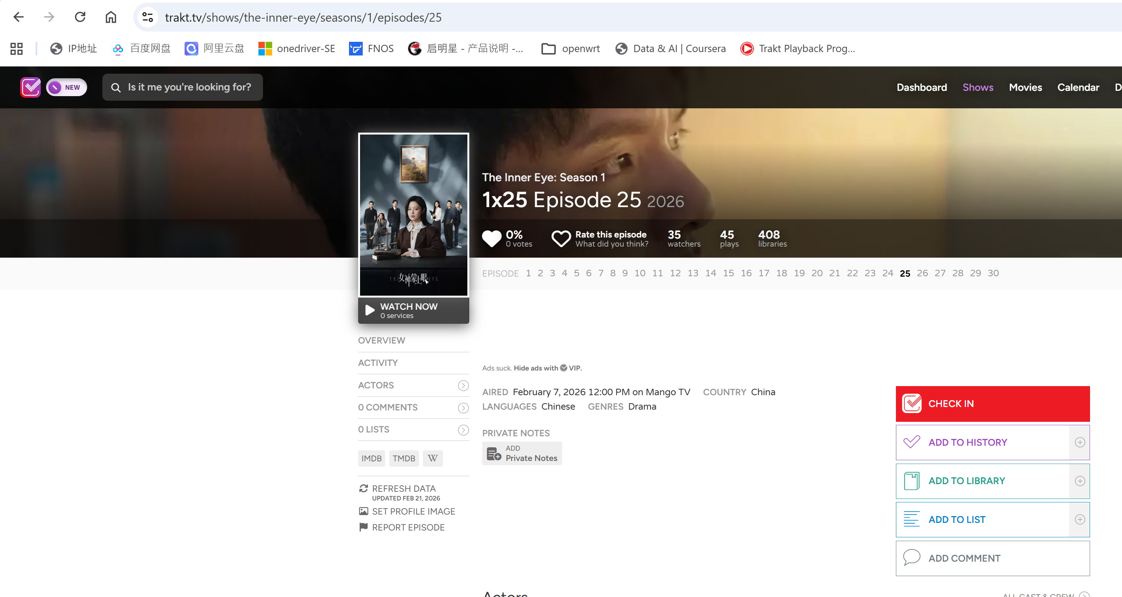Image resolution: width=1122 pixels, height=597 pixels.
Task: Toggle the Check In button
Action: [992, 404]
